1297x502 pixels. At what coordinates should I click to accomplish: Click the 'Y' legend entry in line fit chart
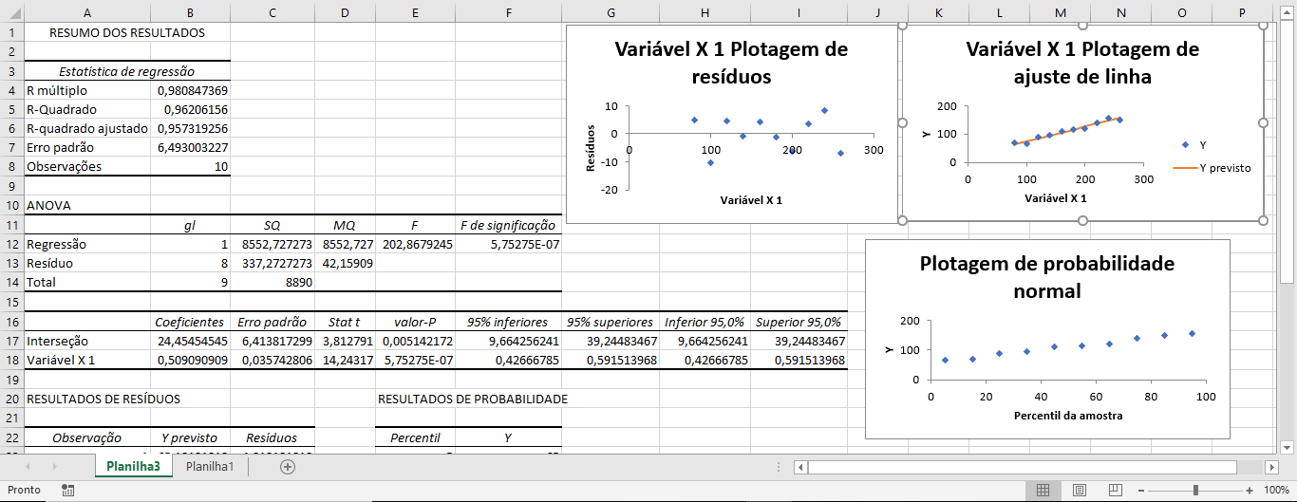[x=1194, y=145]
